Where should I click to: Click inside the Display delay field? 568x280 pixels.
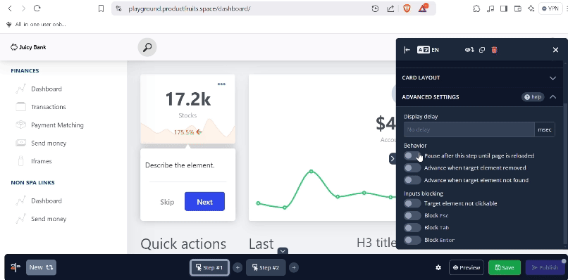pos(469,129)
